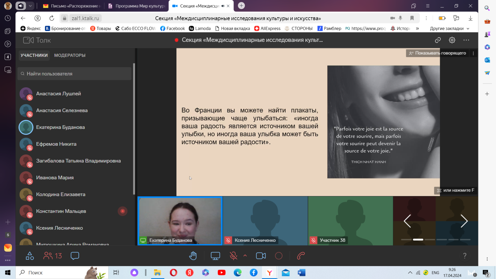
Task: Unmute the microphone in bottom toolbar
Action: click(x=233, y=256)
